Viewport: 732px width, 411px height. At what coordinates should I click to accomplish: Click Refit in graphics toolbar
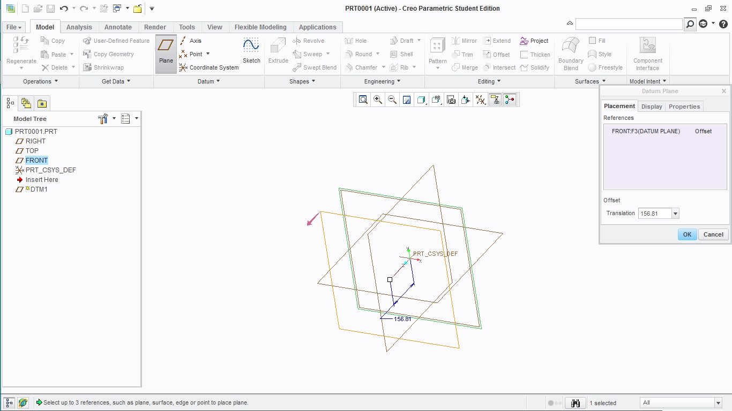(363, 100)
